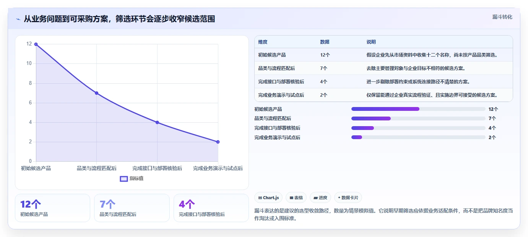Click the Chart.js tag
Viewport: 528px width, 237px height.
pyautogui.click(x=269, y=198)
